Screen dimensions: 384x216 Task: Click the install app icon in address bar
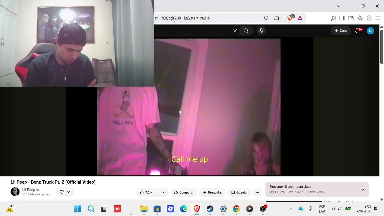point(277,18)
